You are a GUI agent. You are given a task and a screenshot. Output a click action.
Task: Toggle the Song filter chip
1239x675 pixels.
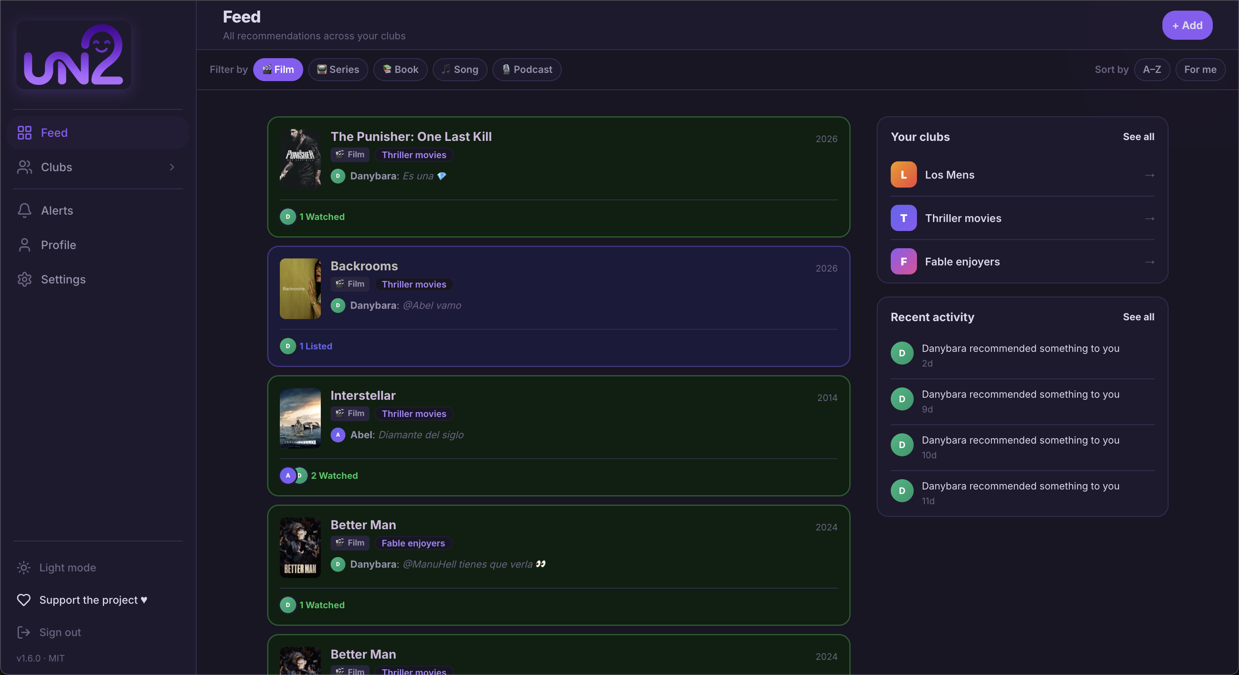460,70
